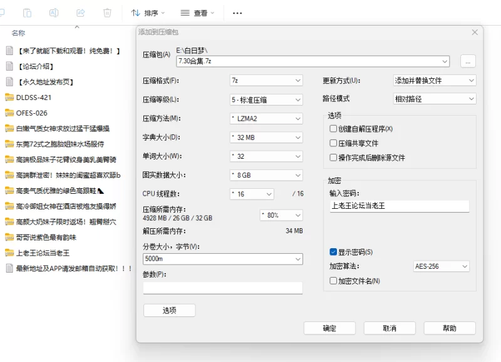
Task: Click the Rename icon in Explorer toolbar
Action: pos(54,13)
